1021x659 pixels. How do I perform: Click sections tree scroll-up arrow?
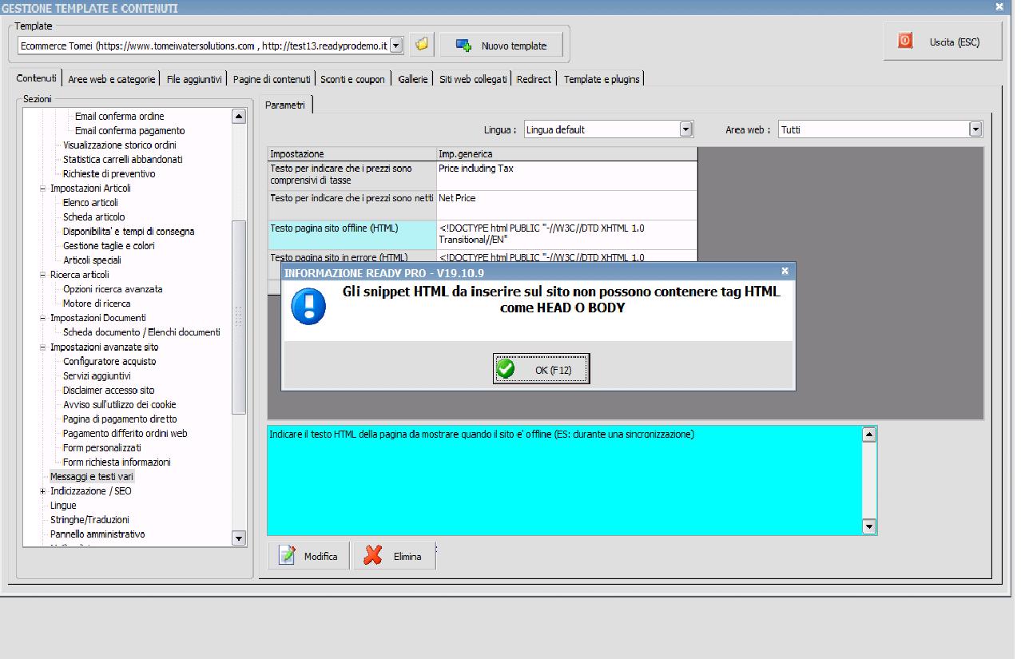[239, 117]
